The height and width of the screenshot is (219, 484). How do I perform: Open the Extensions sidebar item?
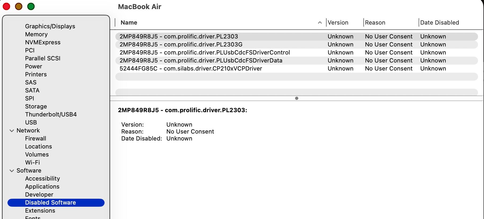coord(40,210)
